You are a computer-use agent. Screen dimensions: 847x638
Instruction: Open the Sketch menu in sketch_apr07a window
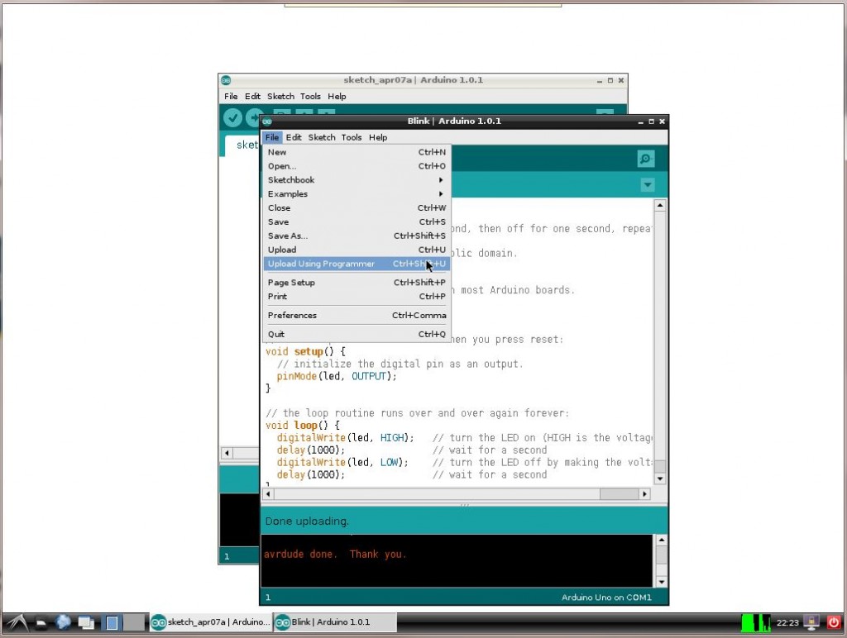pos(280,96)
